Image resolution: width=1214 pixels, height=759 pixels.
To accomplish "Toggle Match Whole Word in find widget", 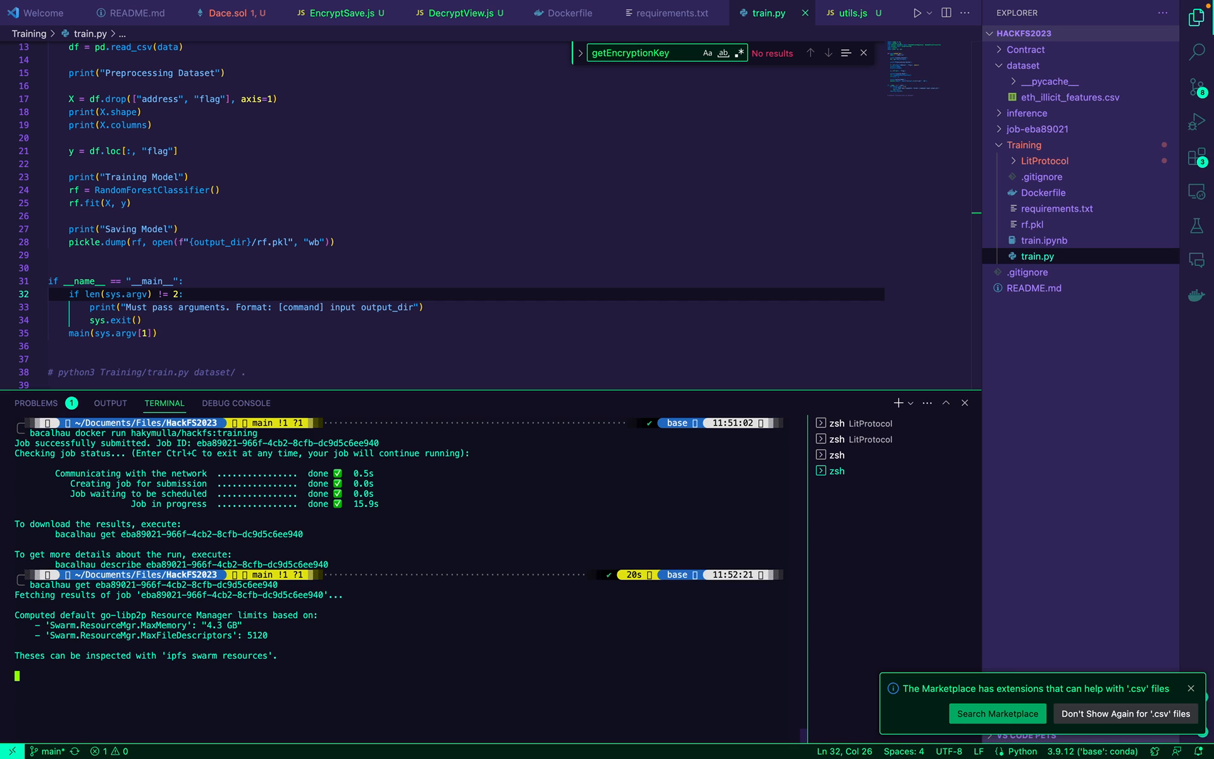I will click(x=723, y=53).
